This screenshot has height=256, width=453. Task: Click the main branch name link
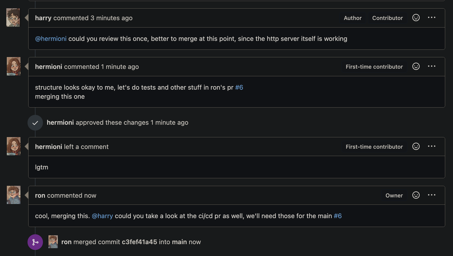click(x=179, y=242)
